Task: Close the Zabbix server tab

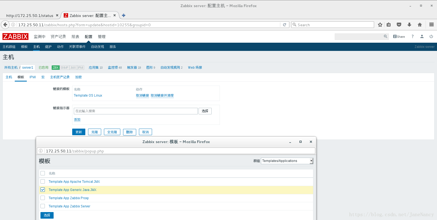Action: point(115,15)
